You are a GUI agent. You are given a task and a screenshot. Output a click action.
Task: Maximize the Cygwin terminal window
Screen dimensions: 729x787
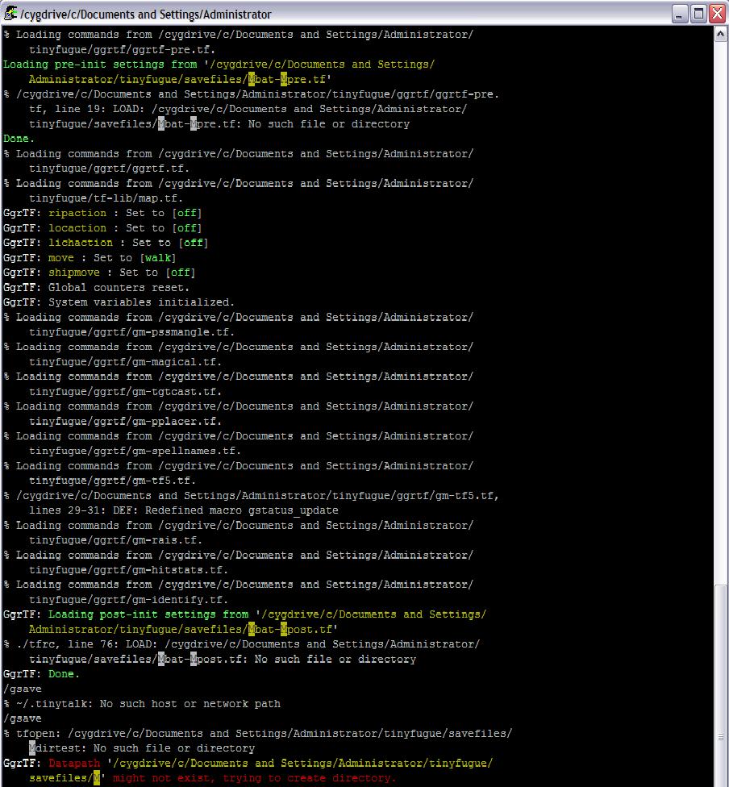(698, 14)
